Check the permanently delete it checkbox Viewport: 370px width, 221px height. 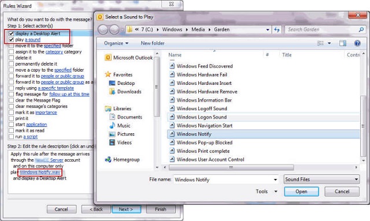pyautogui.click(x=11, y=64)
